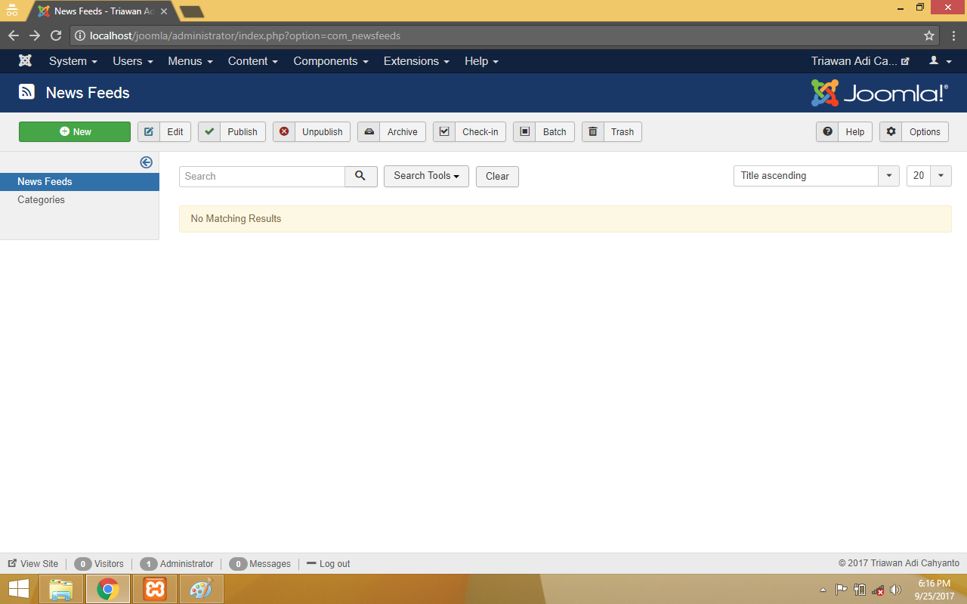Create a new news feed with New
The image size is (967, 604).
coord(75,131)
